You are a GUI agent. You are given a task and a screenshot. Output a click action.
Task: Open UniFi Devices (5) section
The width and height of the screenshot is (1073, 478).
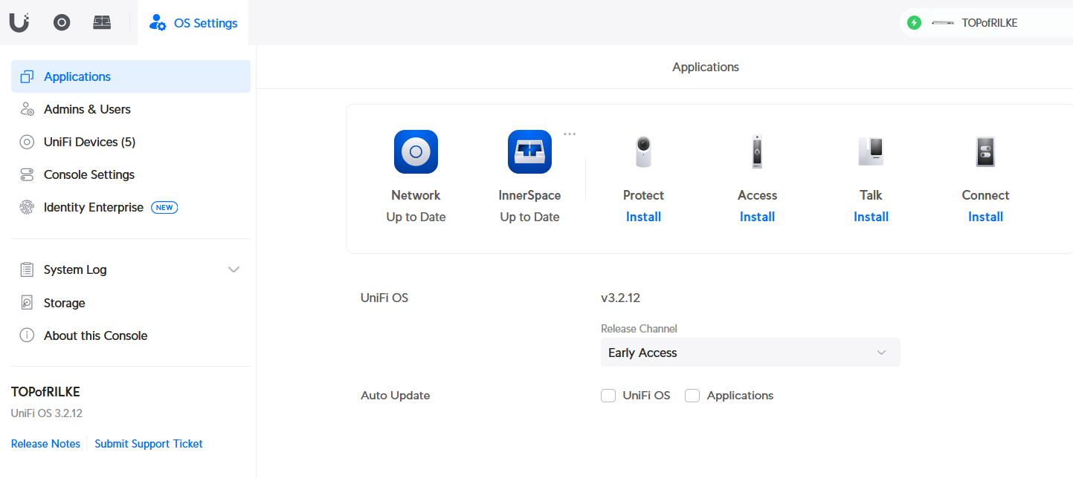click(131, 142)
